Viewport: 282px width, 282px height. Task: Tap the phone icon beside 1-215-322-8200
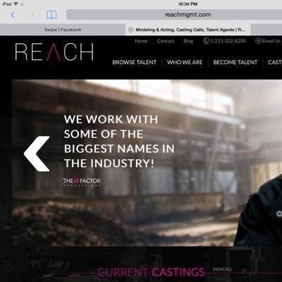click(206, 41)
